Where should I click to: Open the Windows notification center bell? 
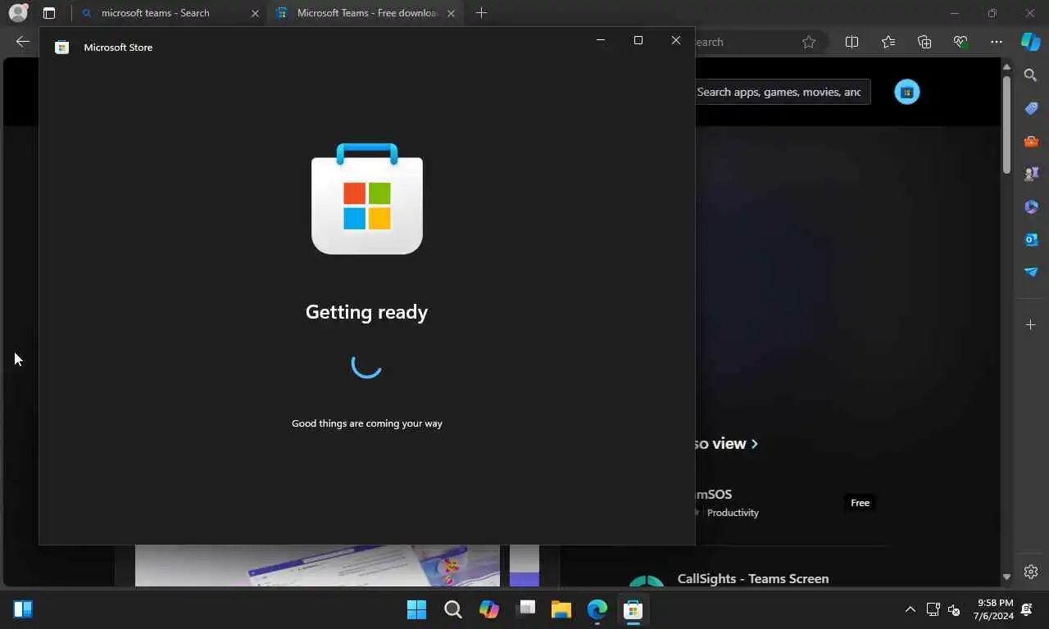pos(1028,609)
